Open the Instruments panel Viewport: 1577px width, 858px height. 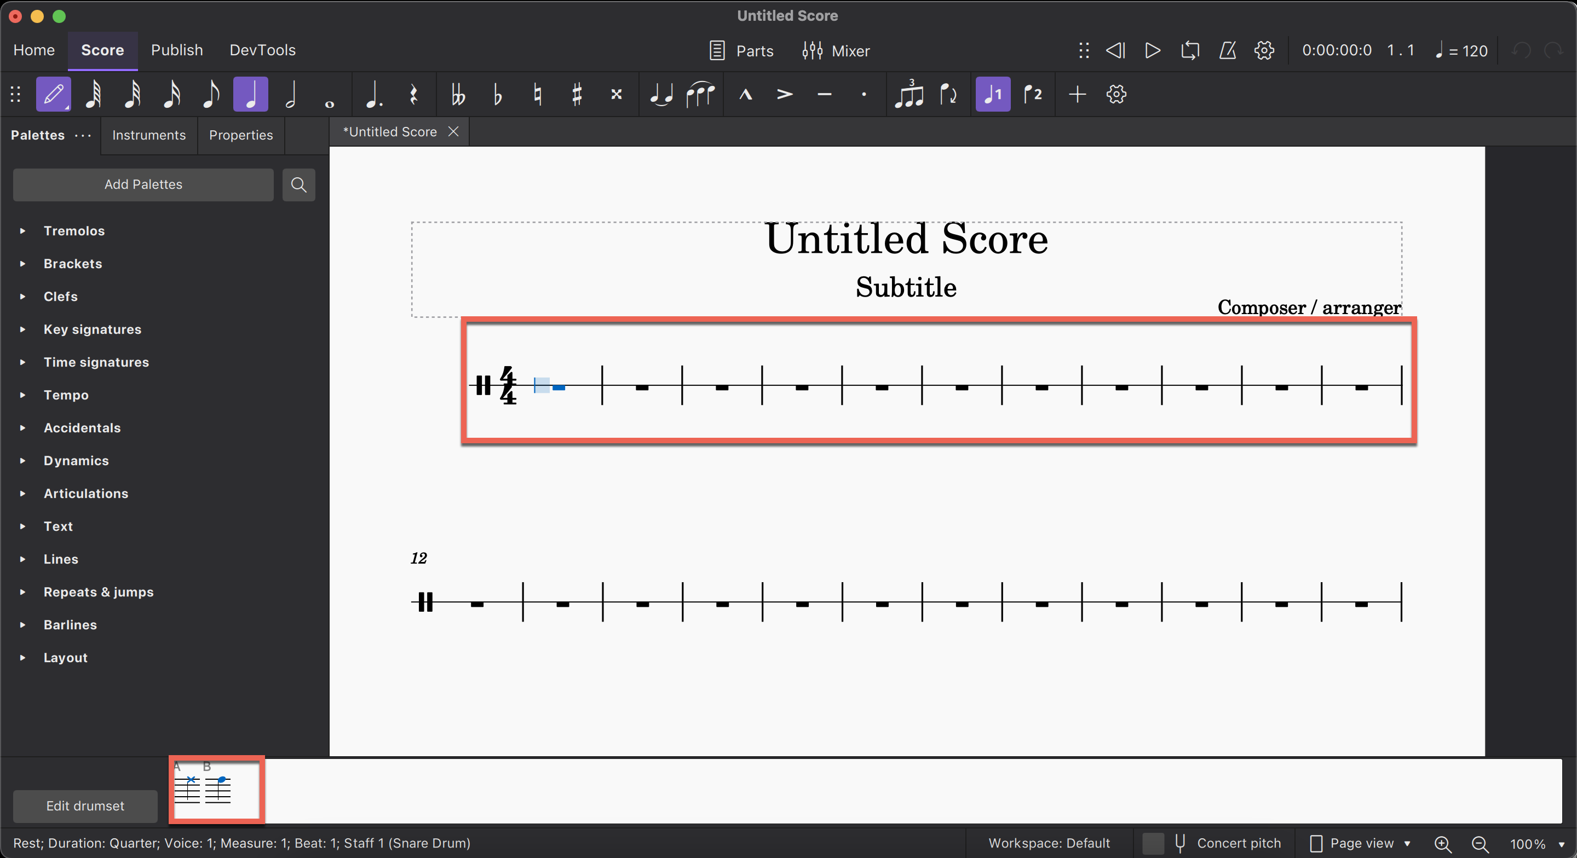(148, 135)
